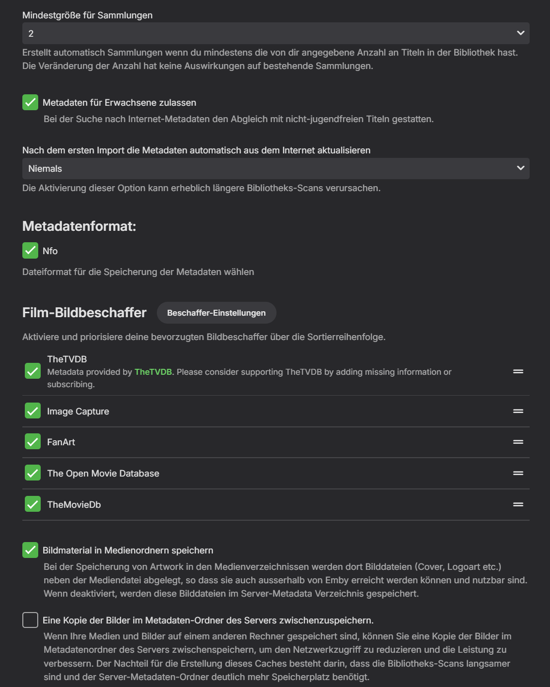Uncheck TheMovieDb image provider

[33, 504]
